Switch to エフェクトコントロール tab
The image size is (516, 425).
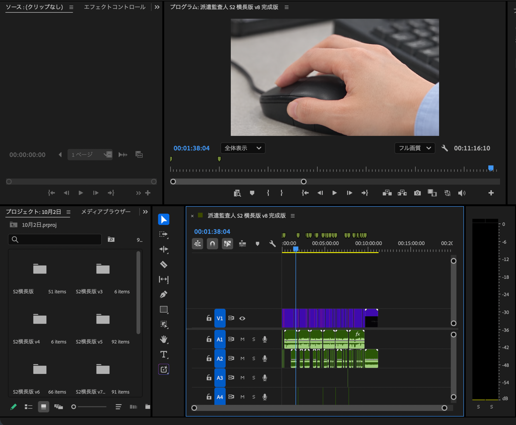(x=115, y=7)
